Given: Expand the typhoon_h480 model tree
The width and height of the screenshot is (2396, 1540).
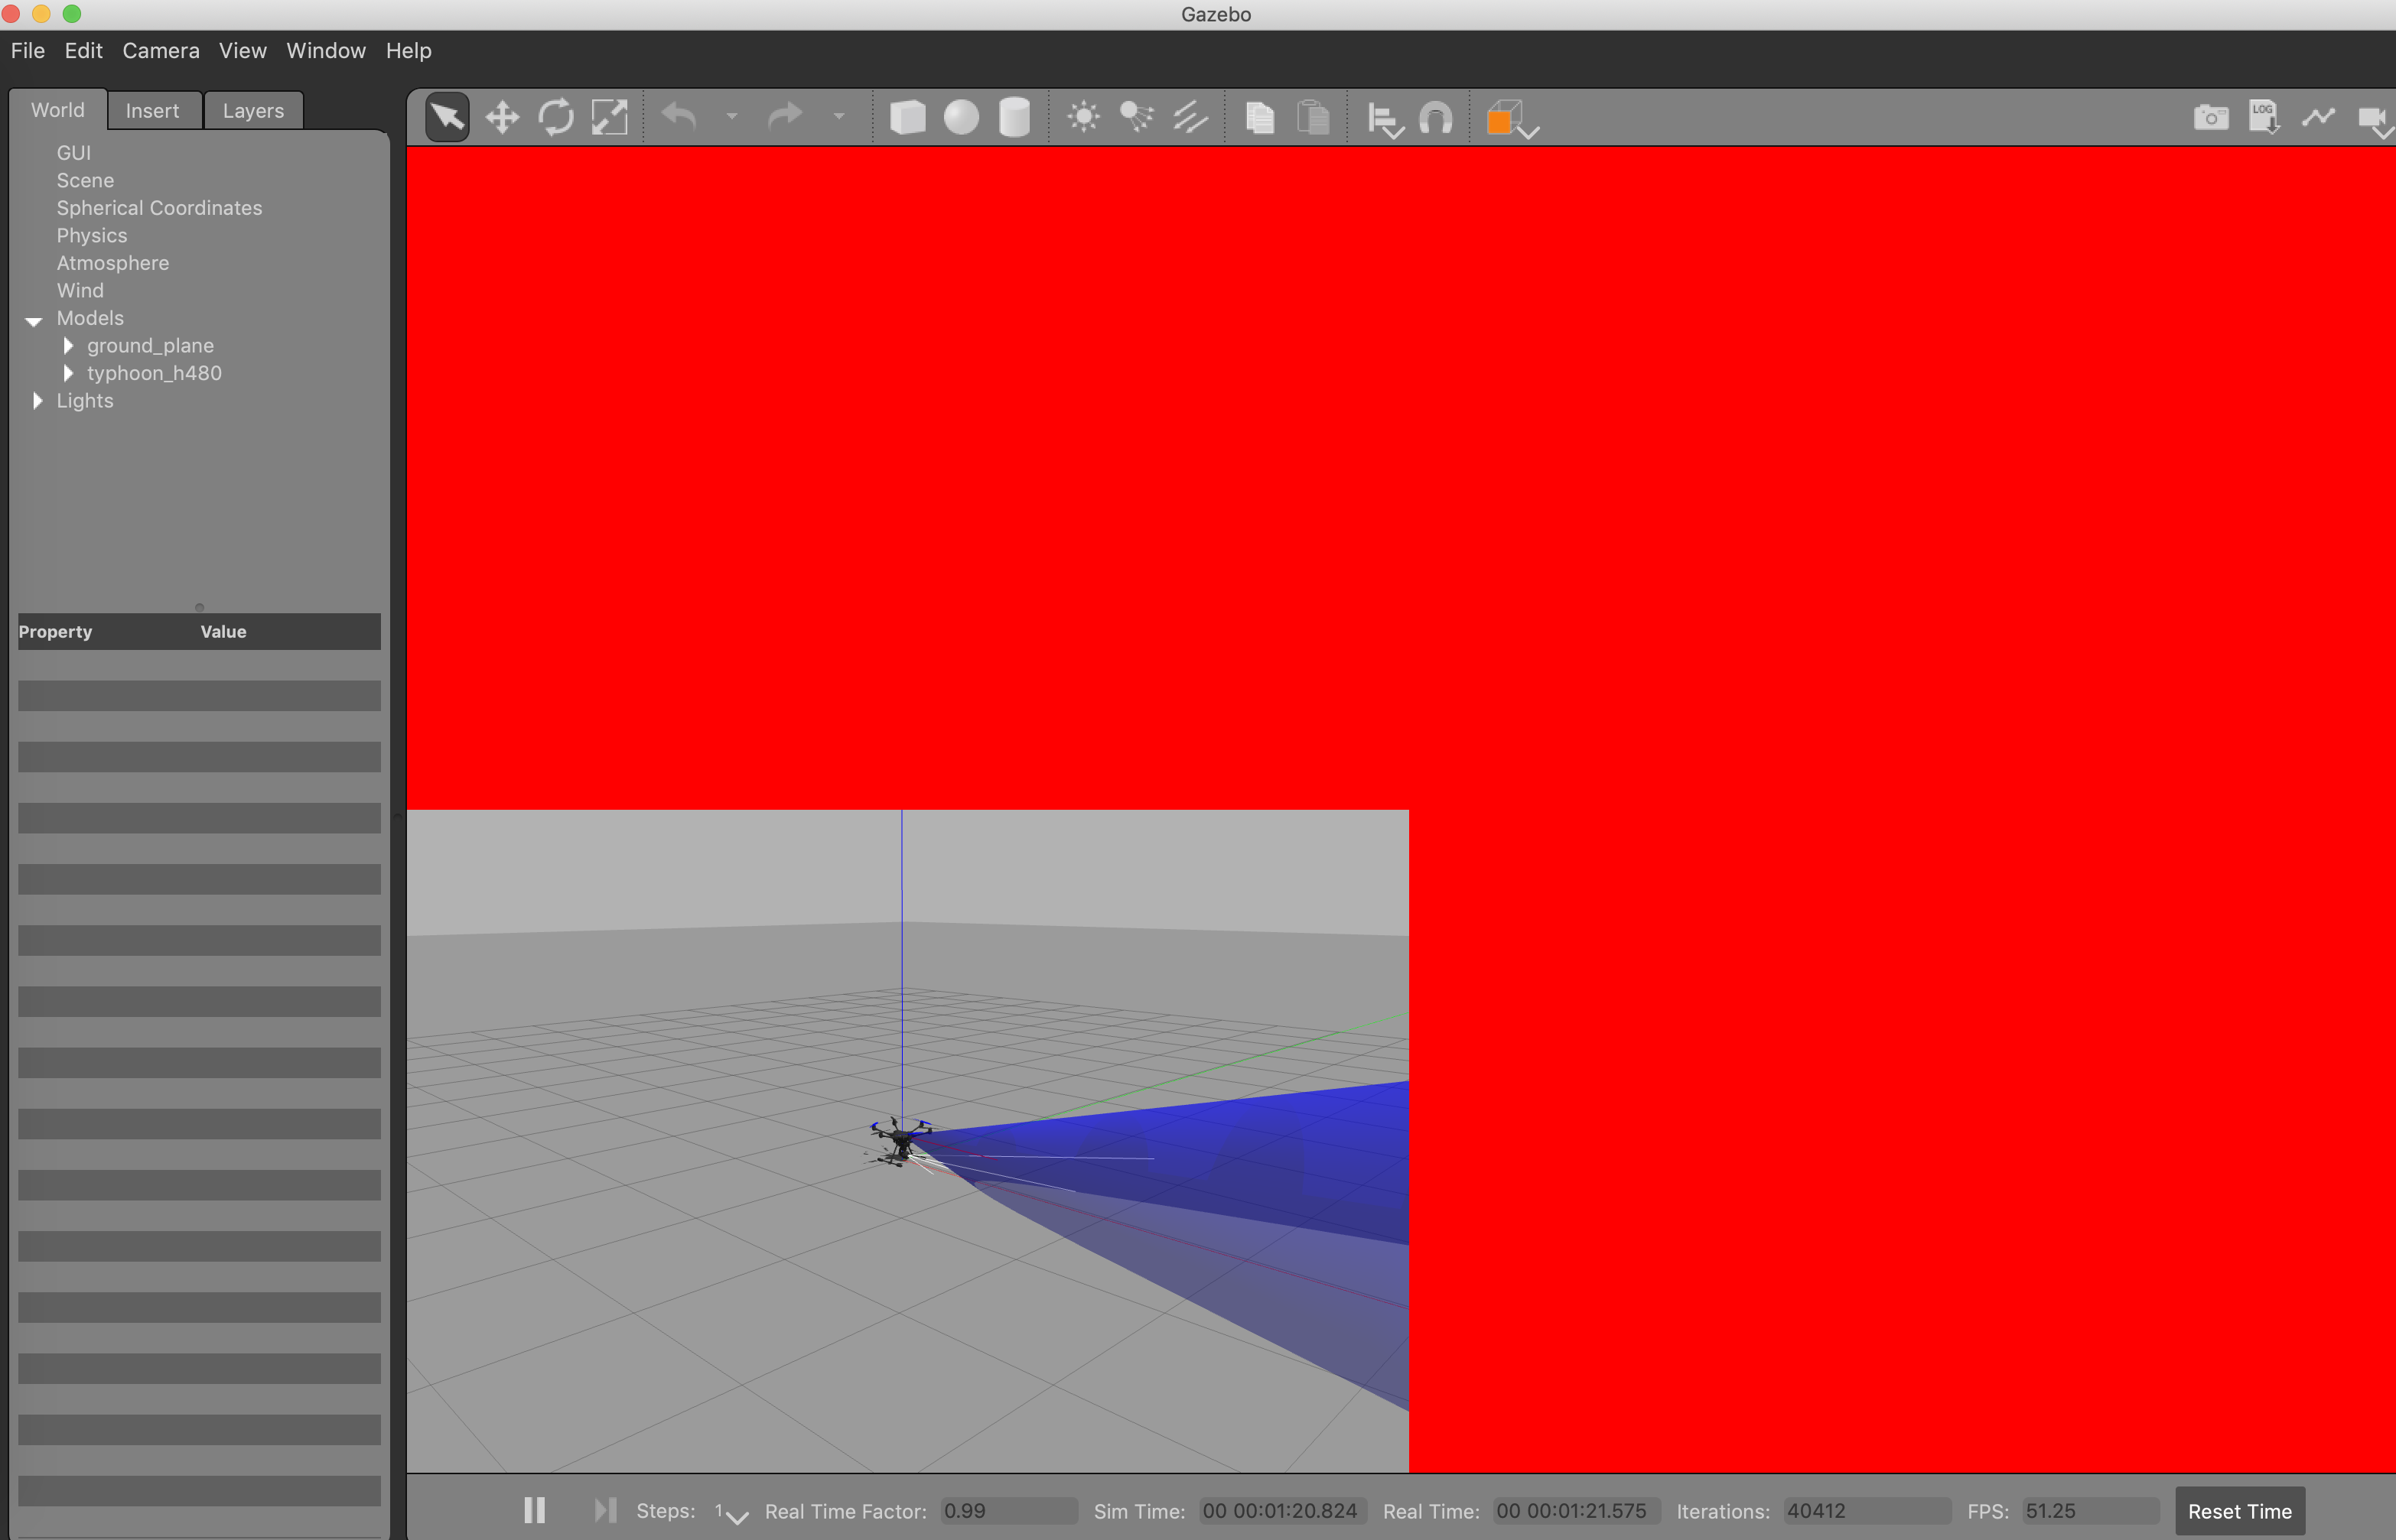Looking at the screenshot, I should point(68,373).
